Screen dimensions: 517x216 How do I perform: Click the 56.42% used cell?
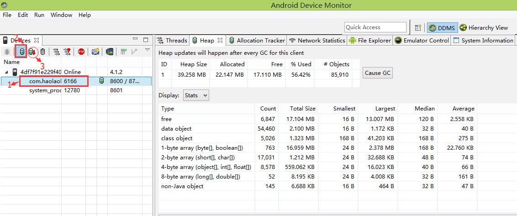(301, 75)
